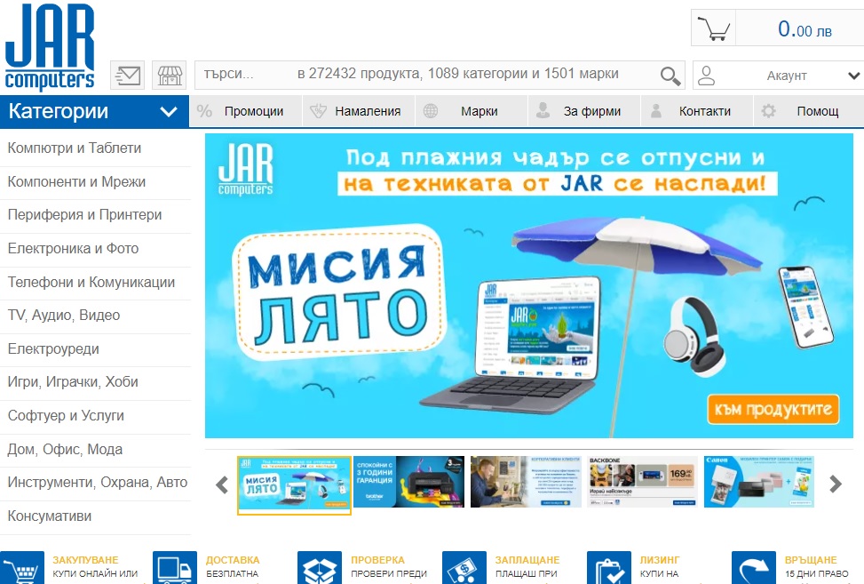Open the Игри, Играчки, Хоби category

[95, 382]
